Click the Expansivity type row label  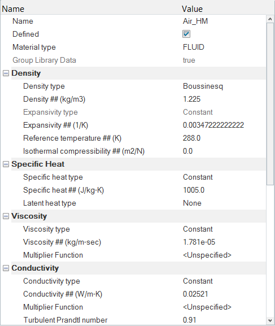tap(50, 112)
